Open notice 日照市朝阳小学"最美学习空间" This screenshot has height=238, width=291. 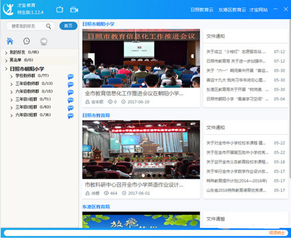[x=237, y=99]
